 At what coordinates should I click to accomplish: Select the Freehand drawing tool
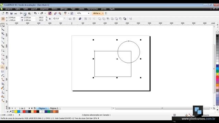pos(2,42)
